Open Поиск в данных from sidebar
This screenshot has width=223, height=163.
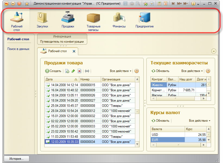click(x=18, y=49)
